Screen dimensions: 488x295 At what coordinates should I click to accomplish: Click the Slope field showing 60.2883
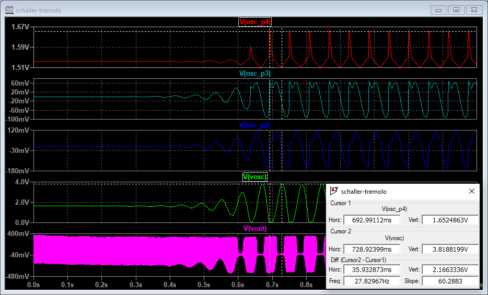pyautogui.click(x=449, y=281)
